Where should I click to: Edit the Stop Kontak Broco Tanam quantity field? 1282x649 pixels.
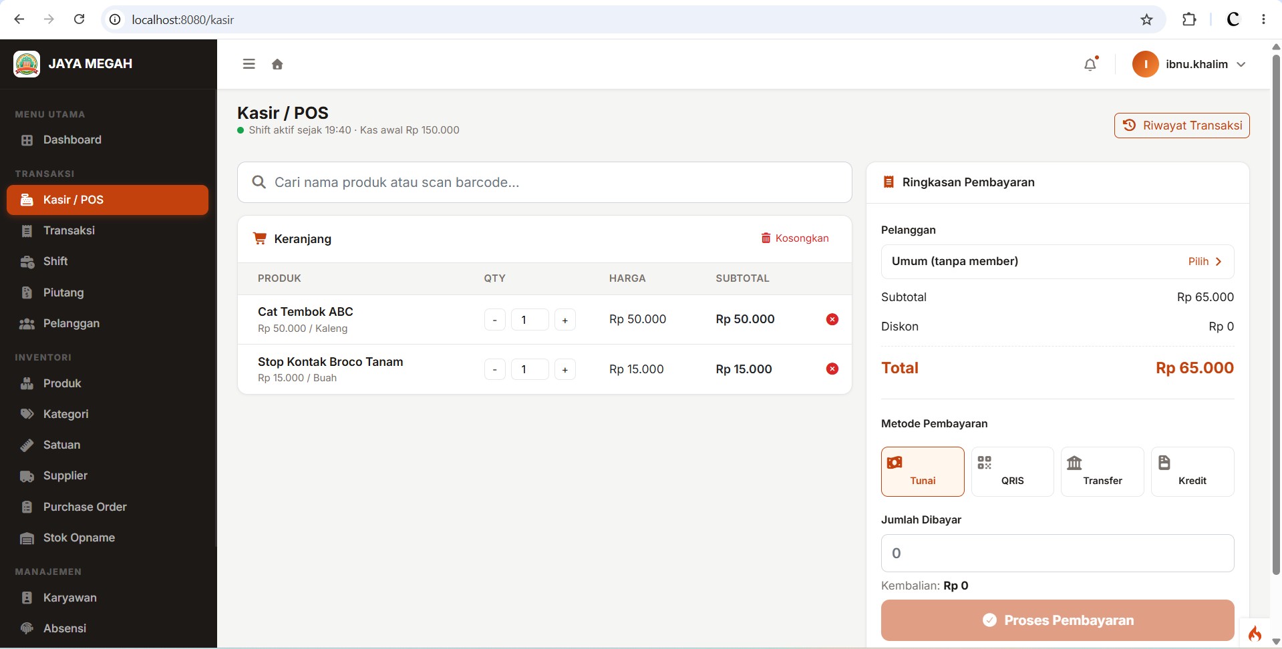[x=530, y=369]
